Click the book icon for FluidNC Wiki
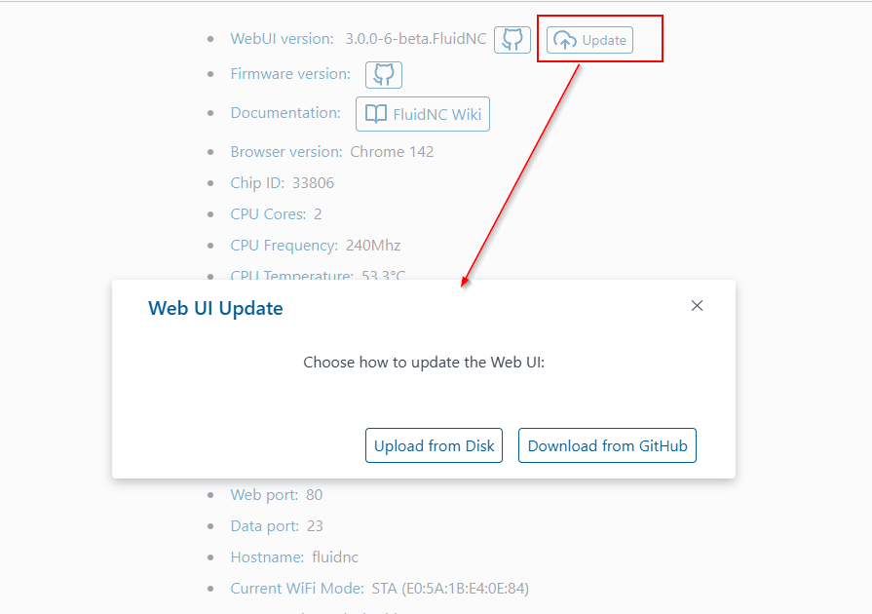Screen dimensions: 872x614 coord(376,114)
